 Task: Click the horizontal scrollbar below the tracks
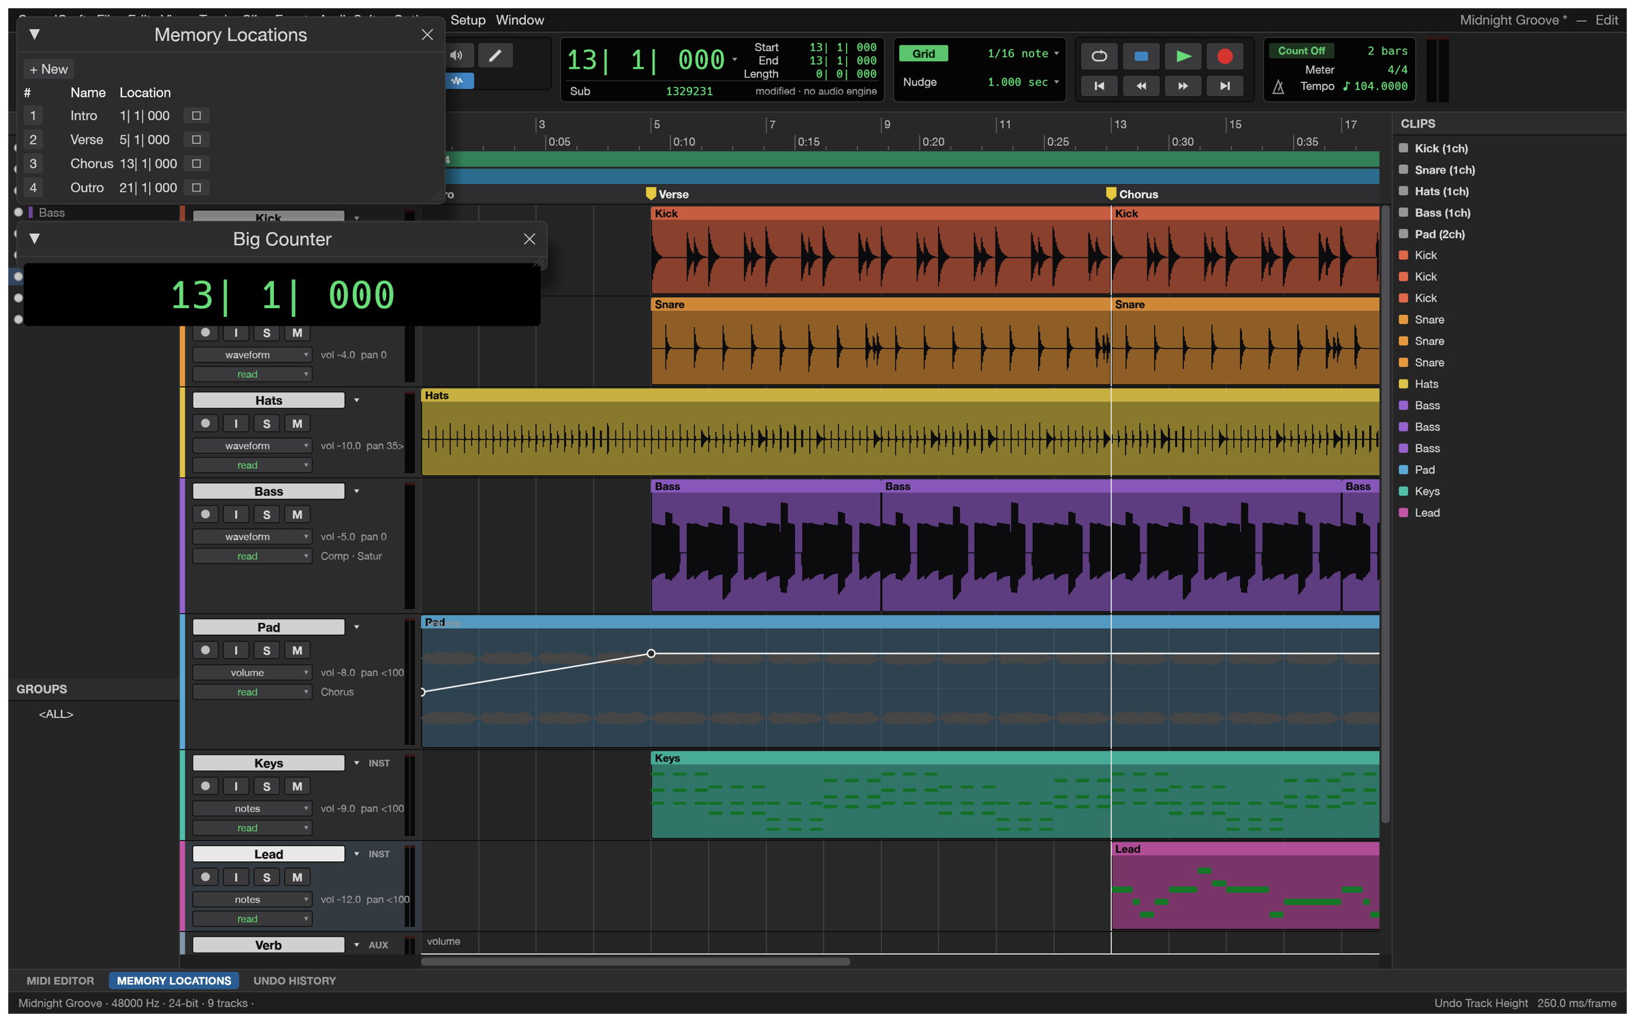[x=635, y=961]
